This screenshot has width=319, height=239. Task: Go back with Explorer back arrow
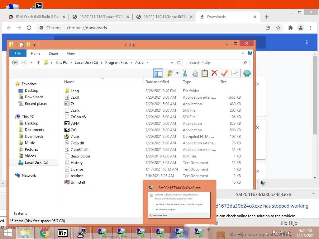point(15,62)
